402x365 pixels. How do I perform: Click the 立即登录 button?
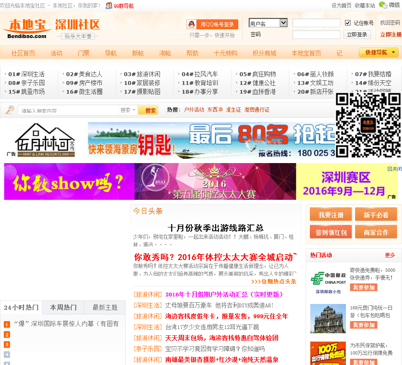click(x=357, y=35)
